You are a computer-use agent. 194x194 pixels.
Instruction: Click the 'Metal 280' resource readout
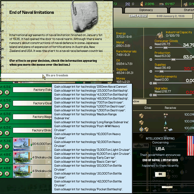tap(123, 44)
